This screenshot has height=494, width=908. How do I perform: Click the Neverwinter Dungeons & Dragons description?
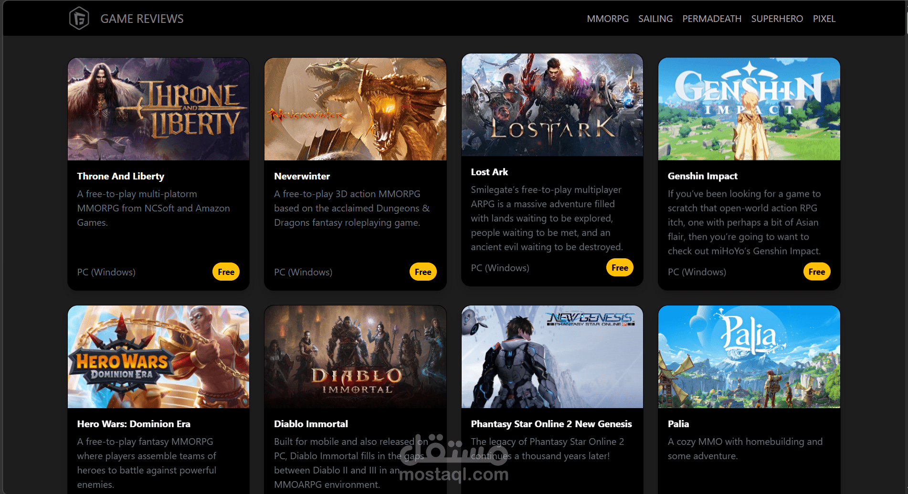coord(352,208)
